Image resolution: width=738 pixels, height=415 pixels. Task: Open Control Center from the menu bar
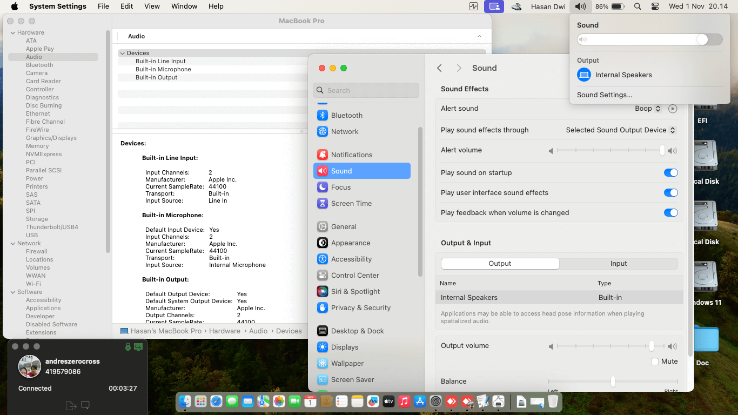pyautogui.click(x=655, y=6)
